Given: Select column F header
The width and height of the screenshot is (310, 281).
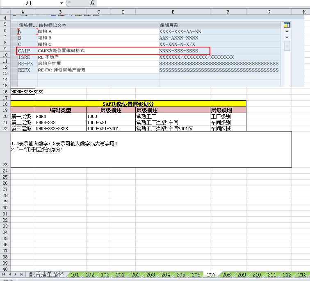Looking at the screenshot, I should [x=228, y=12].
